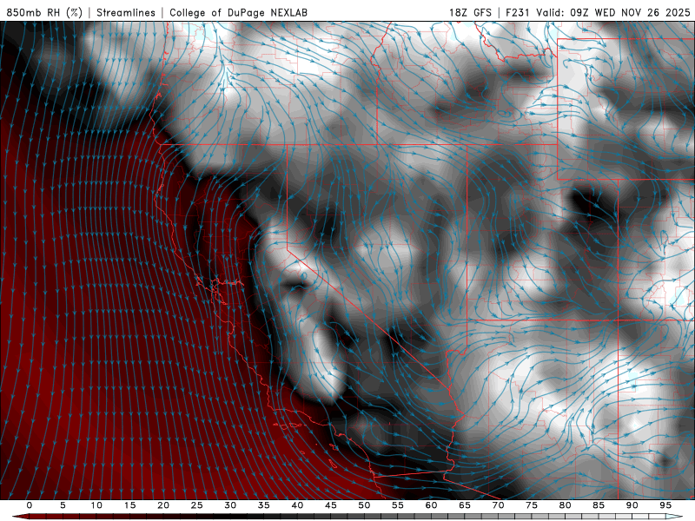The height and width of the screenshot is (521, 695).
Task: Click the '45' value on color scale
Action: pyautogui.click(x=331, y=505)
